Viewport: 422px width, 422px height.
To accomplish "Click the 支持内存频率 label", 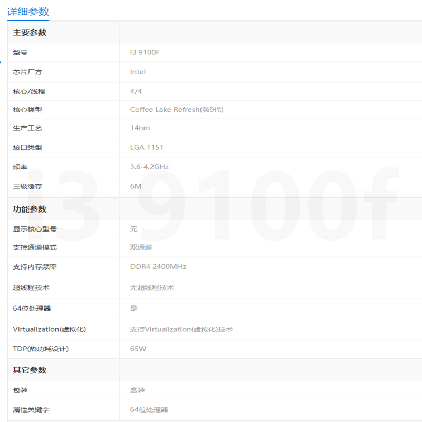I will coord(35,267).
